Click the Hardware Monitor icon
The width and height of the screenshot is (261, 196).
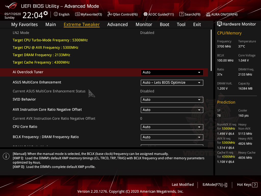[219, 24]
